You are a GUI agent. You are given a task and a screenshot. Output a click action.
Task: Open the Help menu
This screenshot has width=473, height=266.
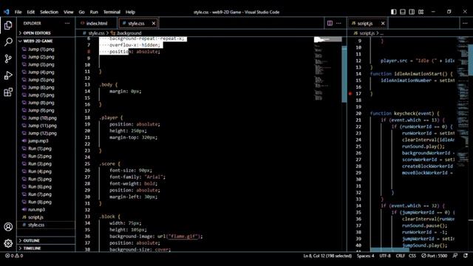coord(130,12)
